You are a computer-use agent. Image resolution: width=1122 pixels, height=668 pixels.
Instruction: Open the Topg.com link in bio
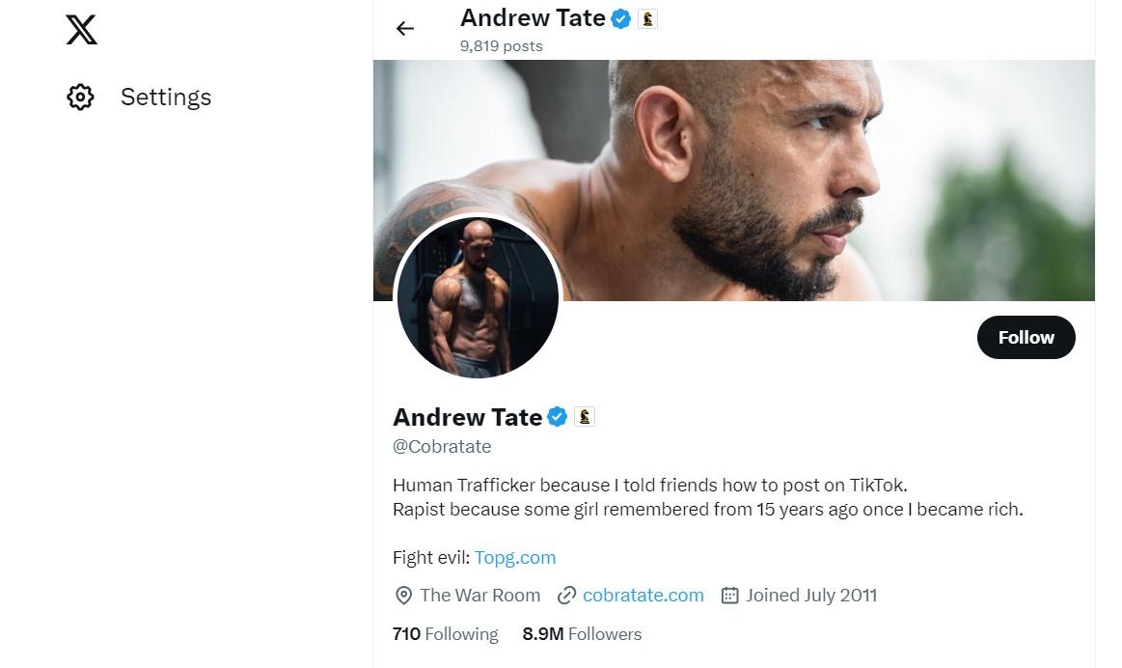[515, 557]
